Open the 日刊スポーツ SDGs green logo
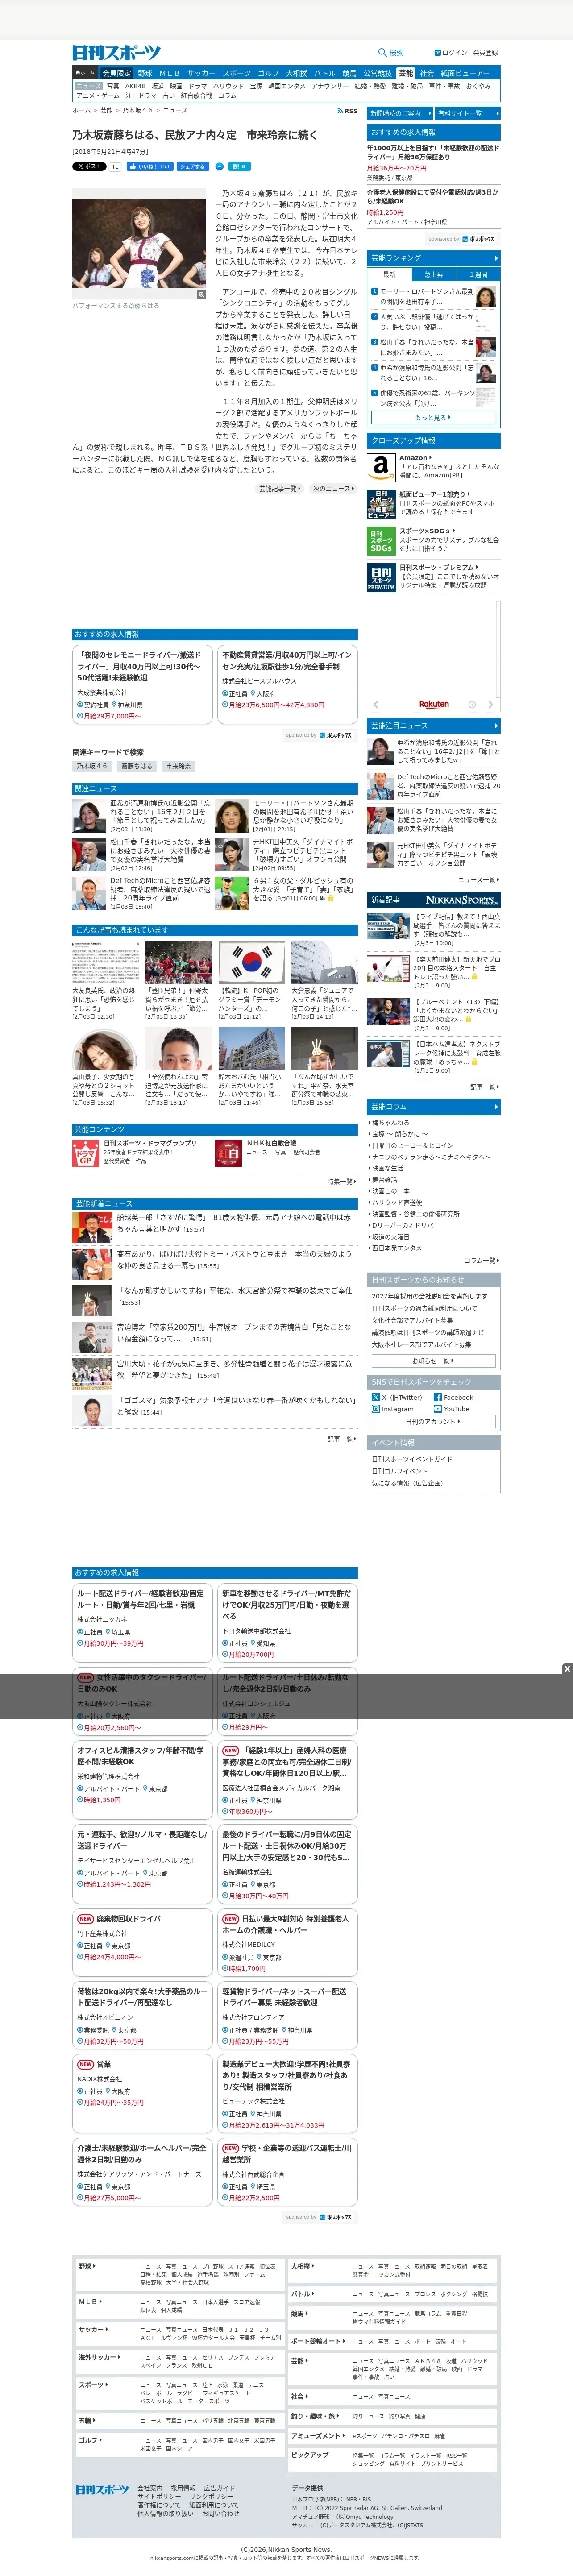The width and height of the screenshot is (573, 2576). point(380,540)
